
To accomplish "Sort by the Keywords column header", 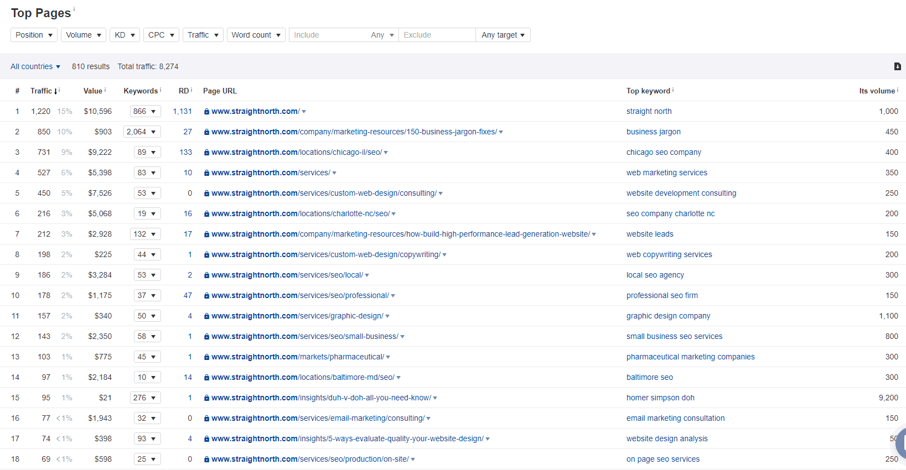I will click(141, 91).
